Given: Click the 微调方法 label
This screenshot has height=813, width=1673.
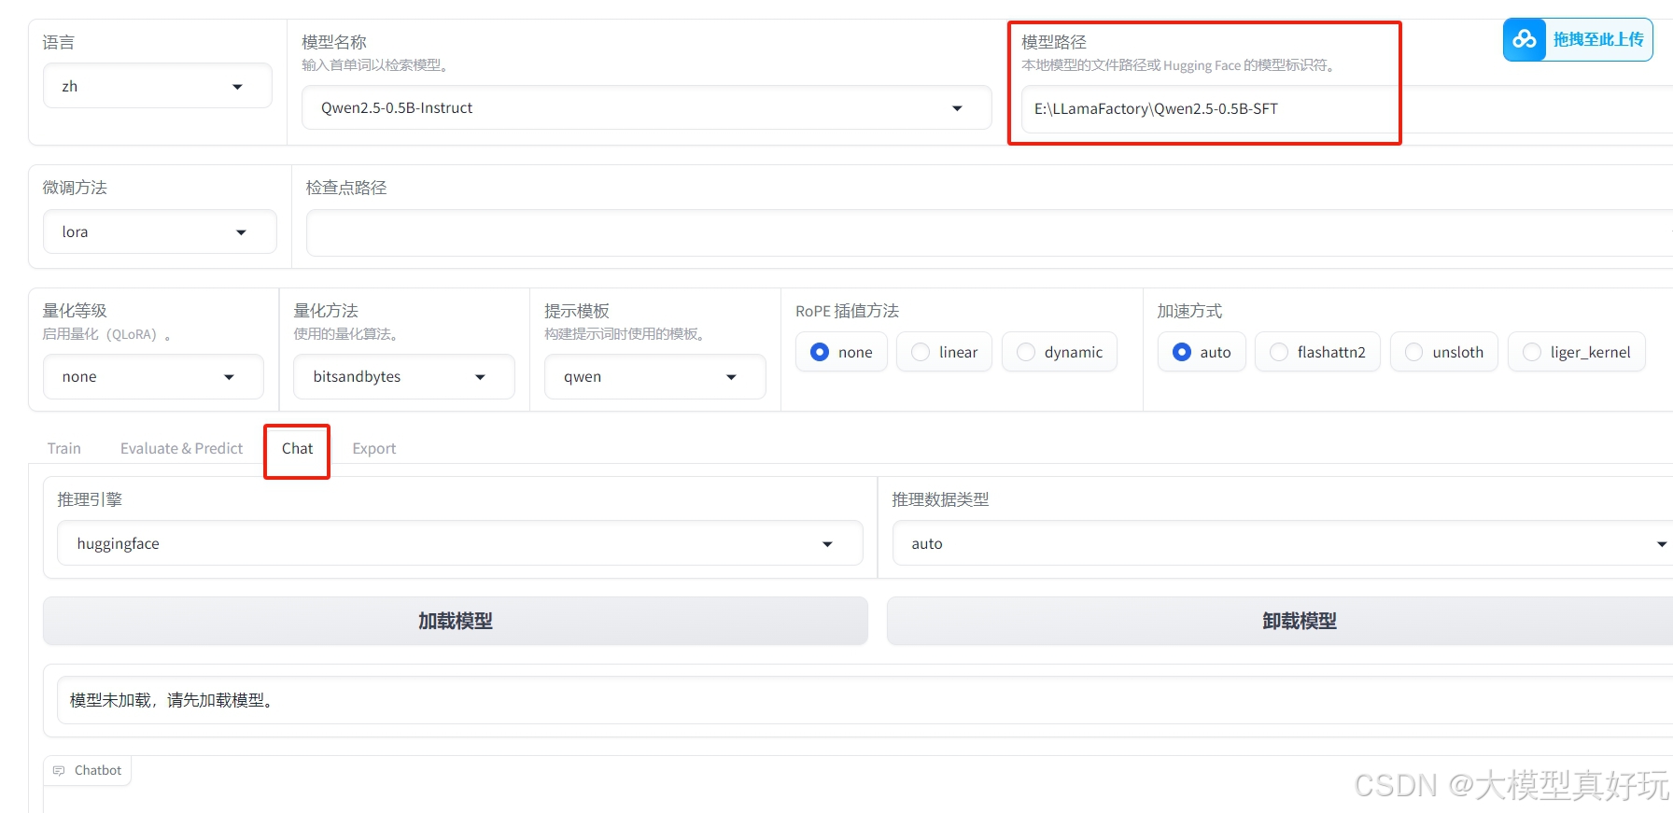Looking at the screenshot, I should point(75,188).
